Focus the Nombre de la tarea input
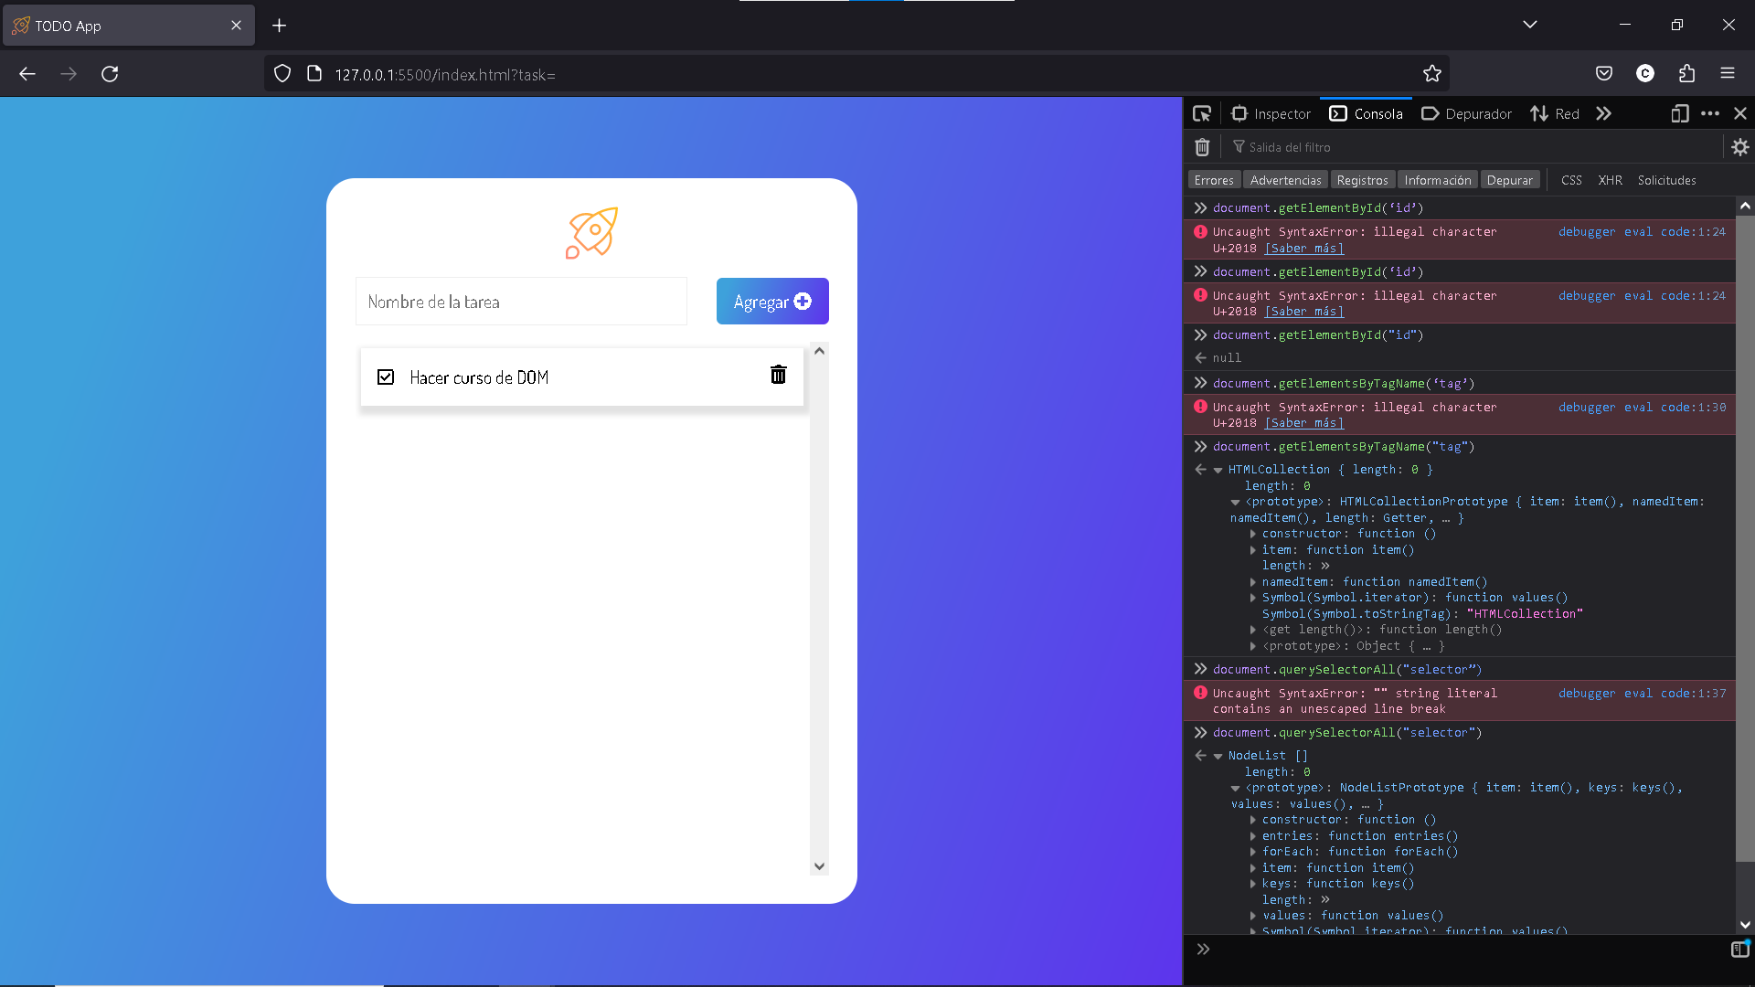This screenshot has width=1755, height=987. click(x=521, y=302)
